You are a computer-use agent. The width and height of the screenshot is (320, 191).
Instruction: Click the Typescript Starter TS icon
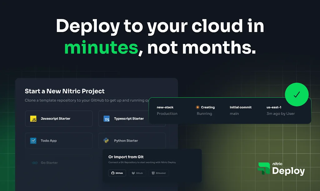[107, 118]
